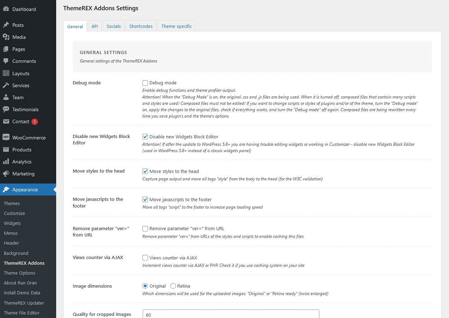Screen dimensions: 449x318
Task: Check Remove parameter "ver=" from URL
Action: pos(145,228)
